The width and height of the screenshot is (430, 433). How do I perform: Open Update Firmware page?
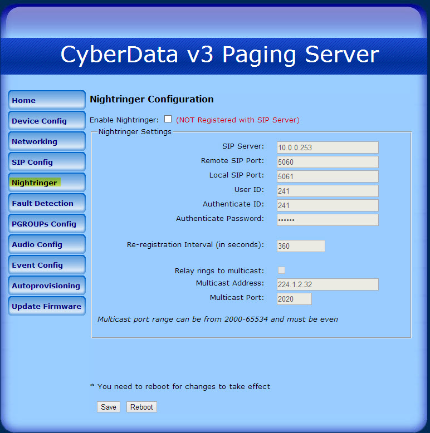pos(47,306)
